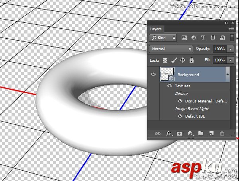Screen dimensions: 239x181
Task: Hide the Donut_Material diffuse texture
Action: [180, 101]
